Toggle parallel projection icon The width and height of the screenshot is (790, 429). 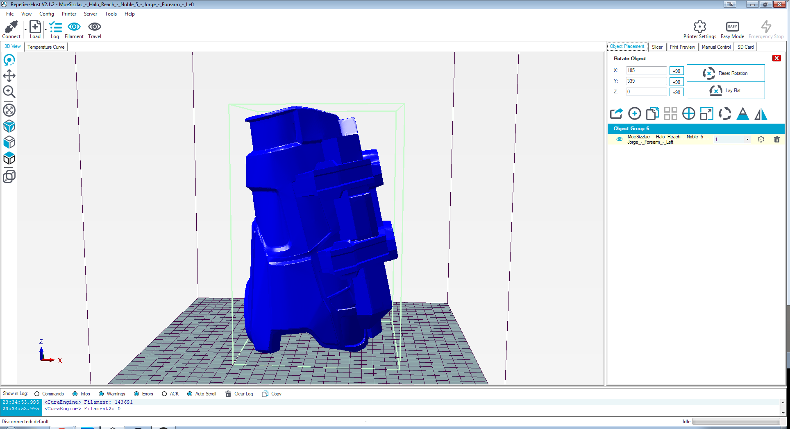pyautogui.click(x=9, y=176)
